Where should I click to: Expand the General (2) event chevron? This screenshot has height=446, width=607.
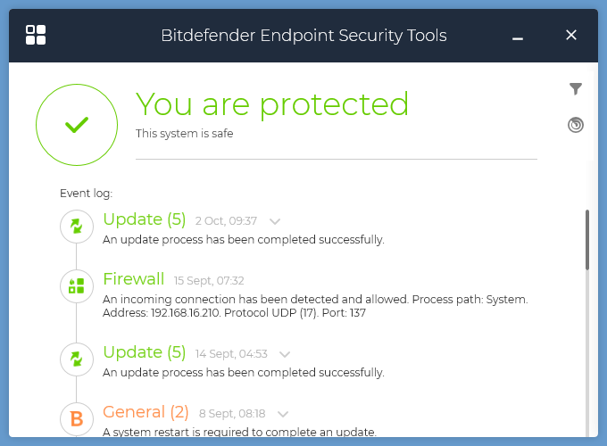click(283, 414)
